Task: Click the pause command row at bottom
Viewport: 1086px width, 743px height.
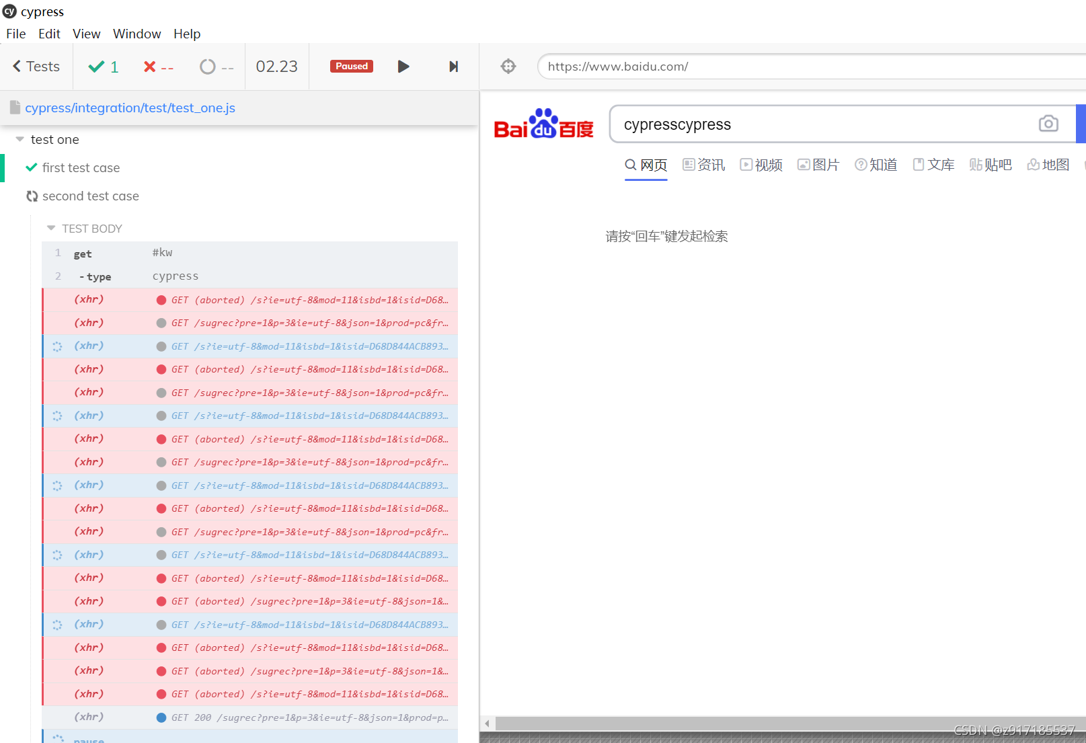Action: (249, 737)
